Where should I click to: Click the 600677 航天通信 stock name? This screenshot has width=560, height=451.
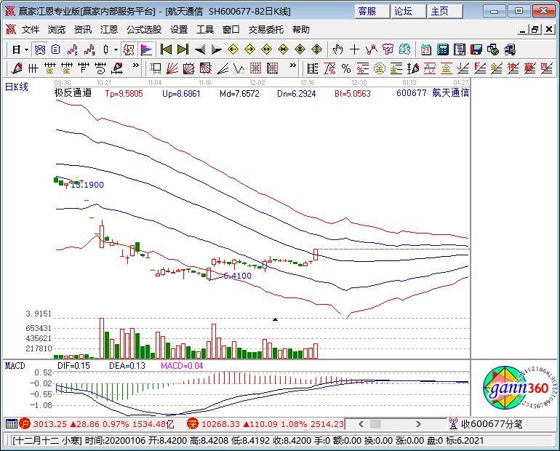[x=433, y=93]
